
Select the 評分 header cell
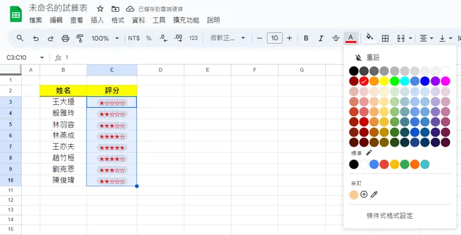[112, 91]
